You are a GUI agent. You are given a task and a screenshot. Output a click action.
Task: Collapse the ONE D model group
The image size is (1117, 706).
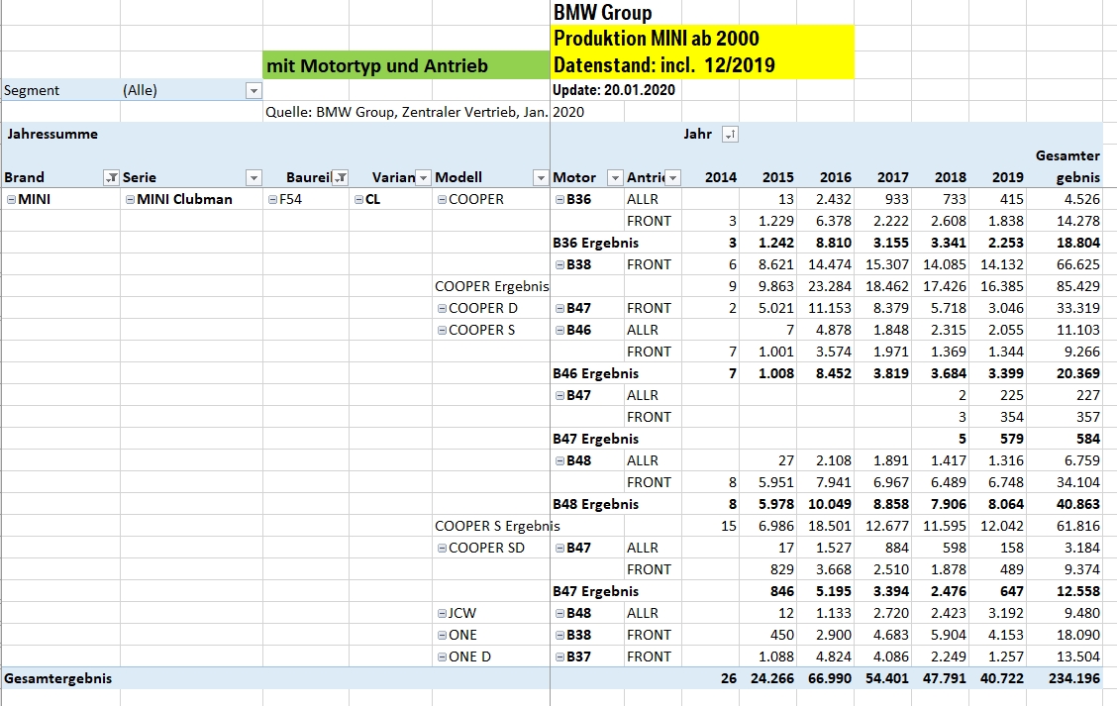tap(442, 656)
